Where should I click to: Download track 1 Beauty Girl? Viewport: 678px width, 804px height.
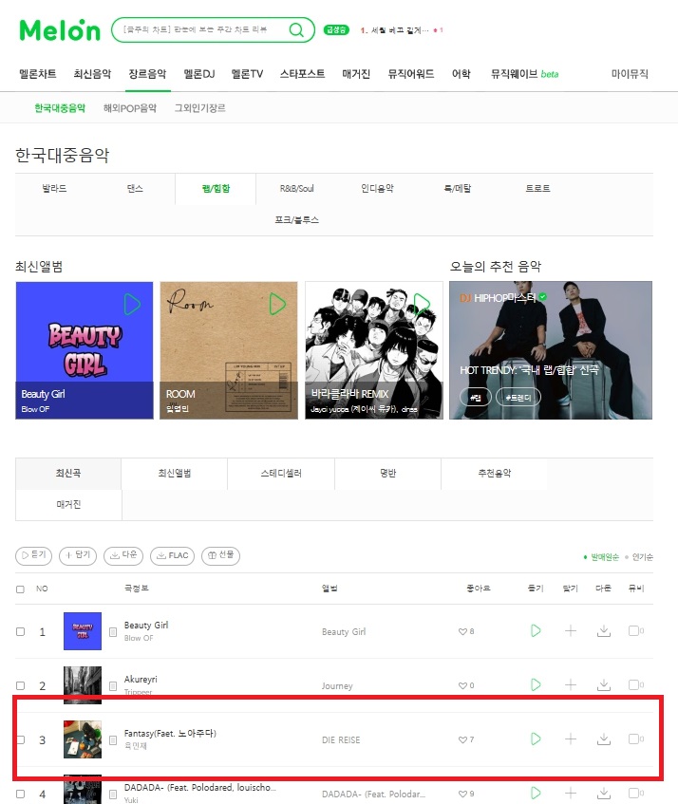point(604,630)
